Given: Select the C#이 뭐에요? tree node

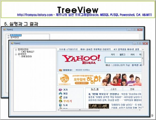Looking at the screenshot, I should [28, 52].
